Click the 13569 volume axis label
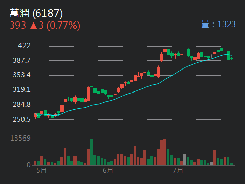Viewport: 245px width, 184px height. pyautogui.click(x=20, y=138)
